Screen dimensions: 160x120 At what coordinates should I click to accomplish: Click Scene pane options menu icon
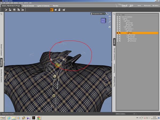[114, 14]
